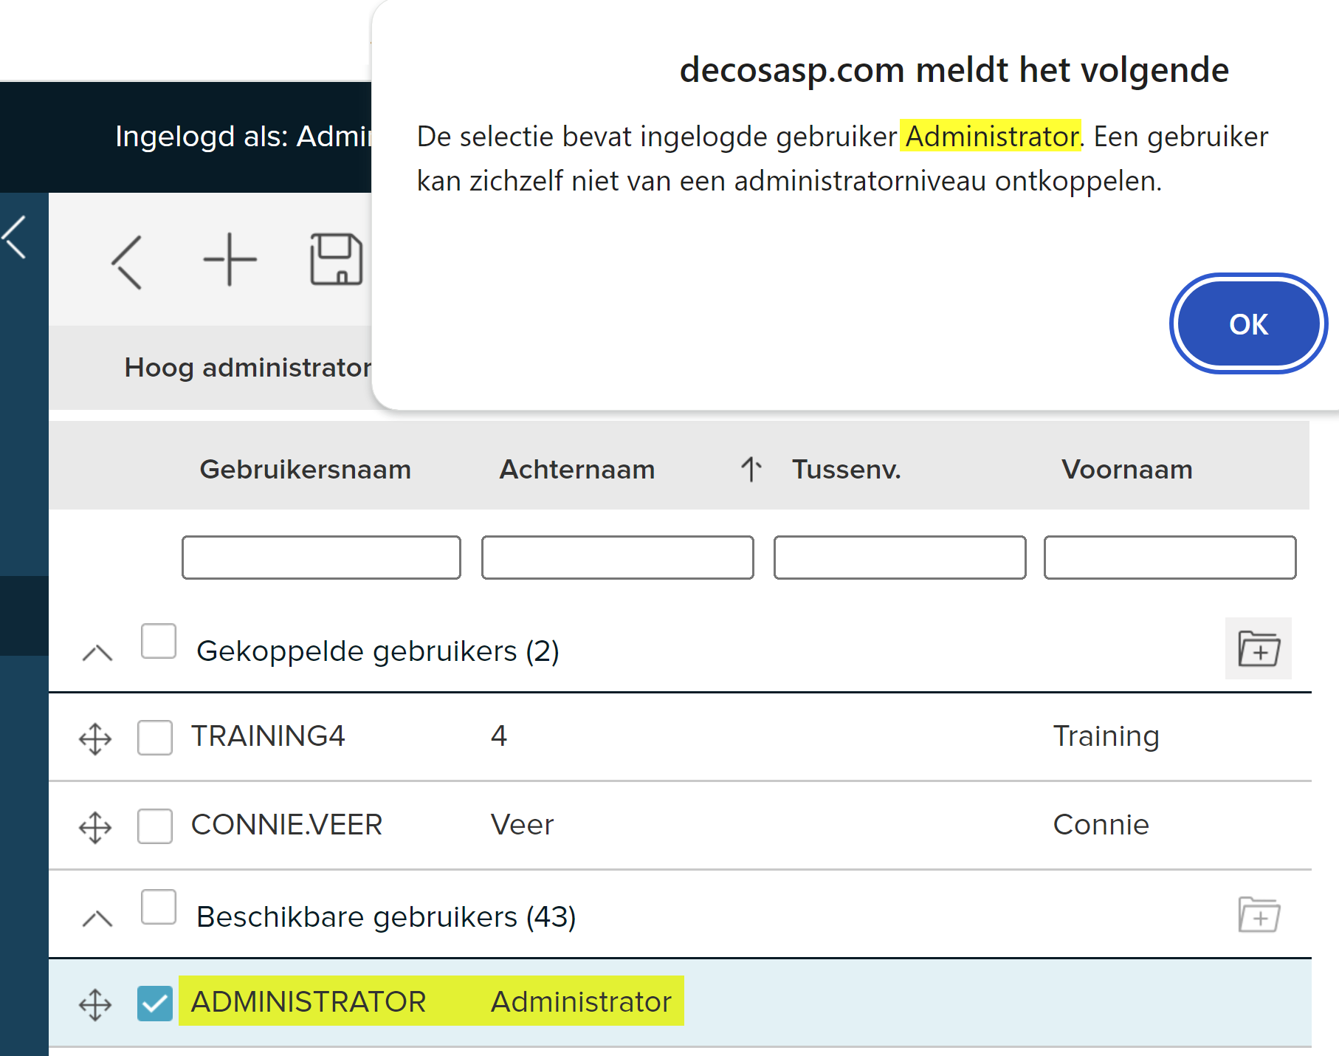
Task: Click the Veer last name cell
Action: (522, 824)
